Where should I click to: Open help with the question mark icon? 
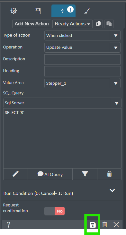point(9,225)
